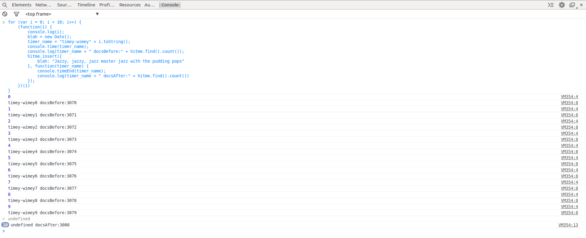Click the repeat count badge 10
Screen dimensions: 586x238
click(5, 225)
